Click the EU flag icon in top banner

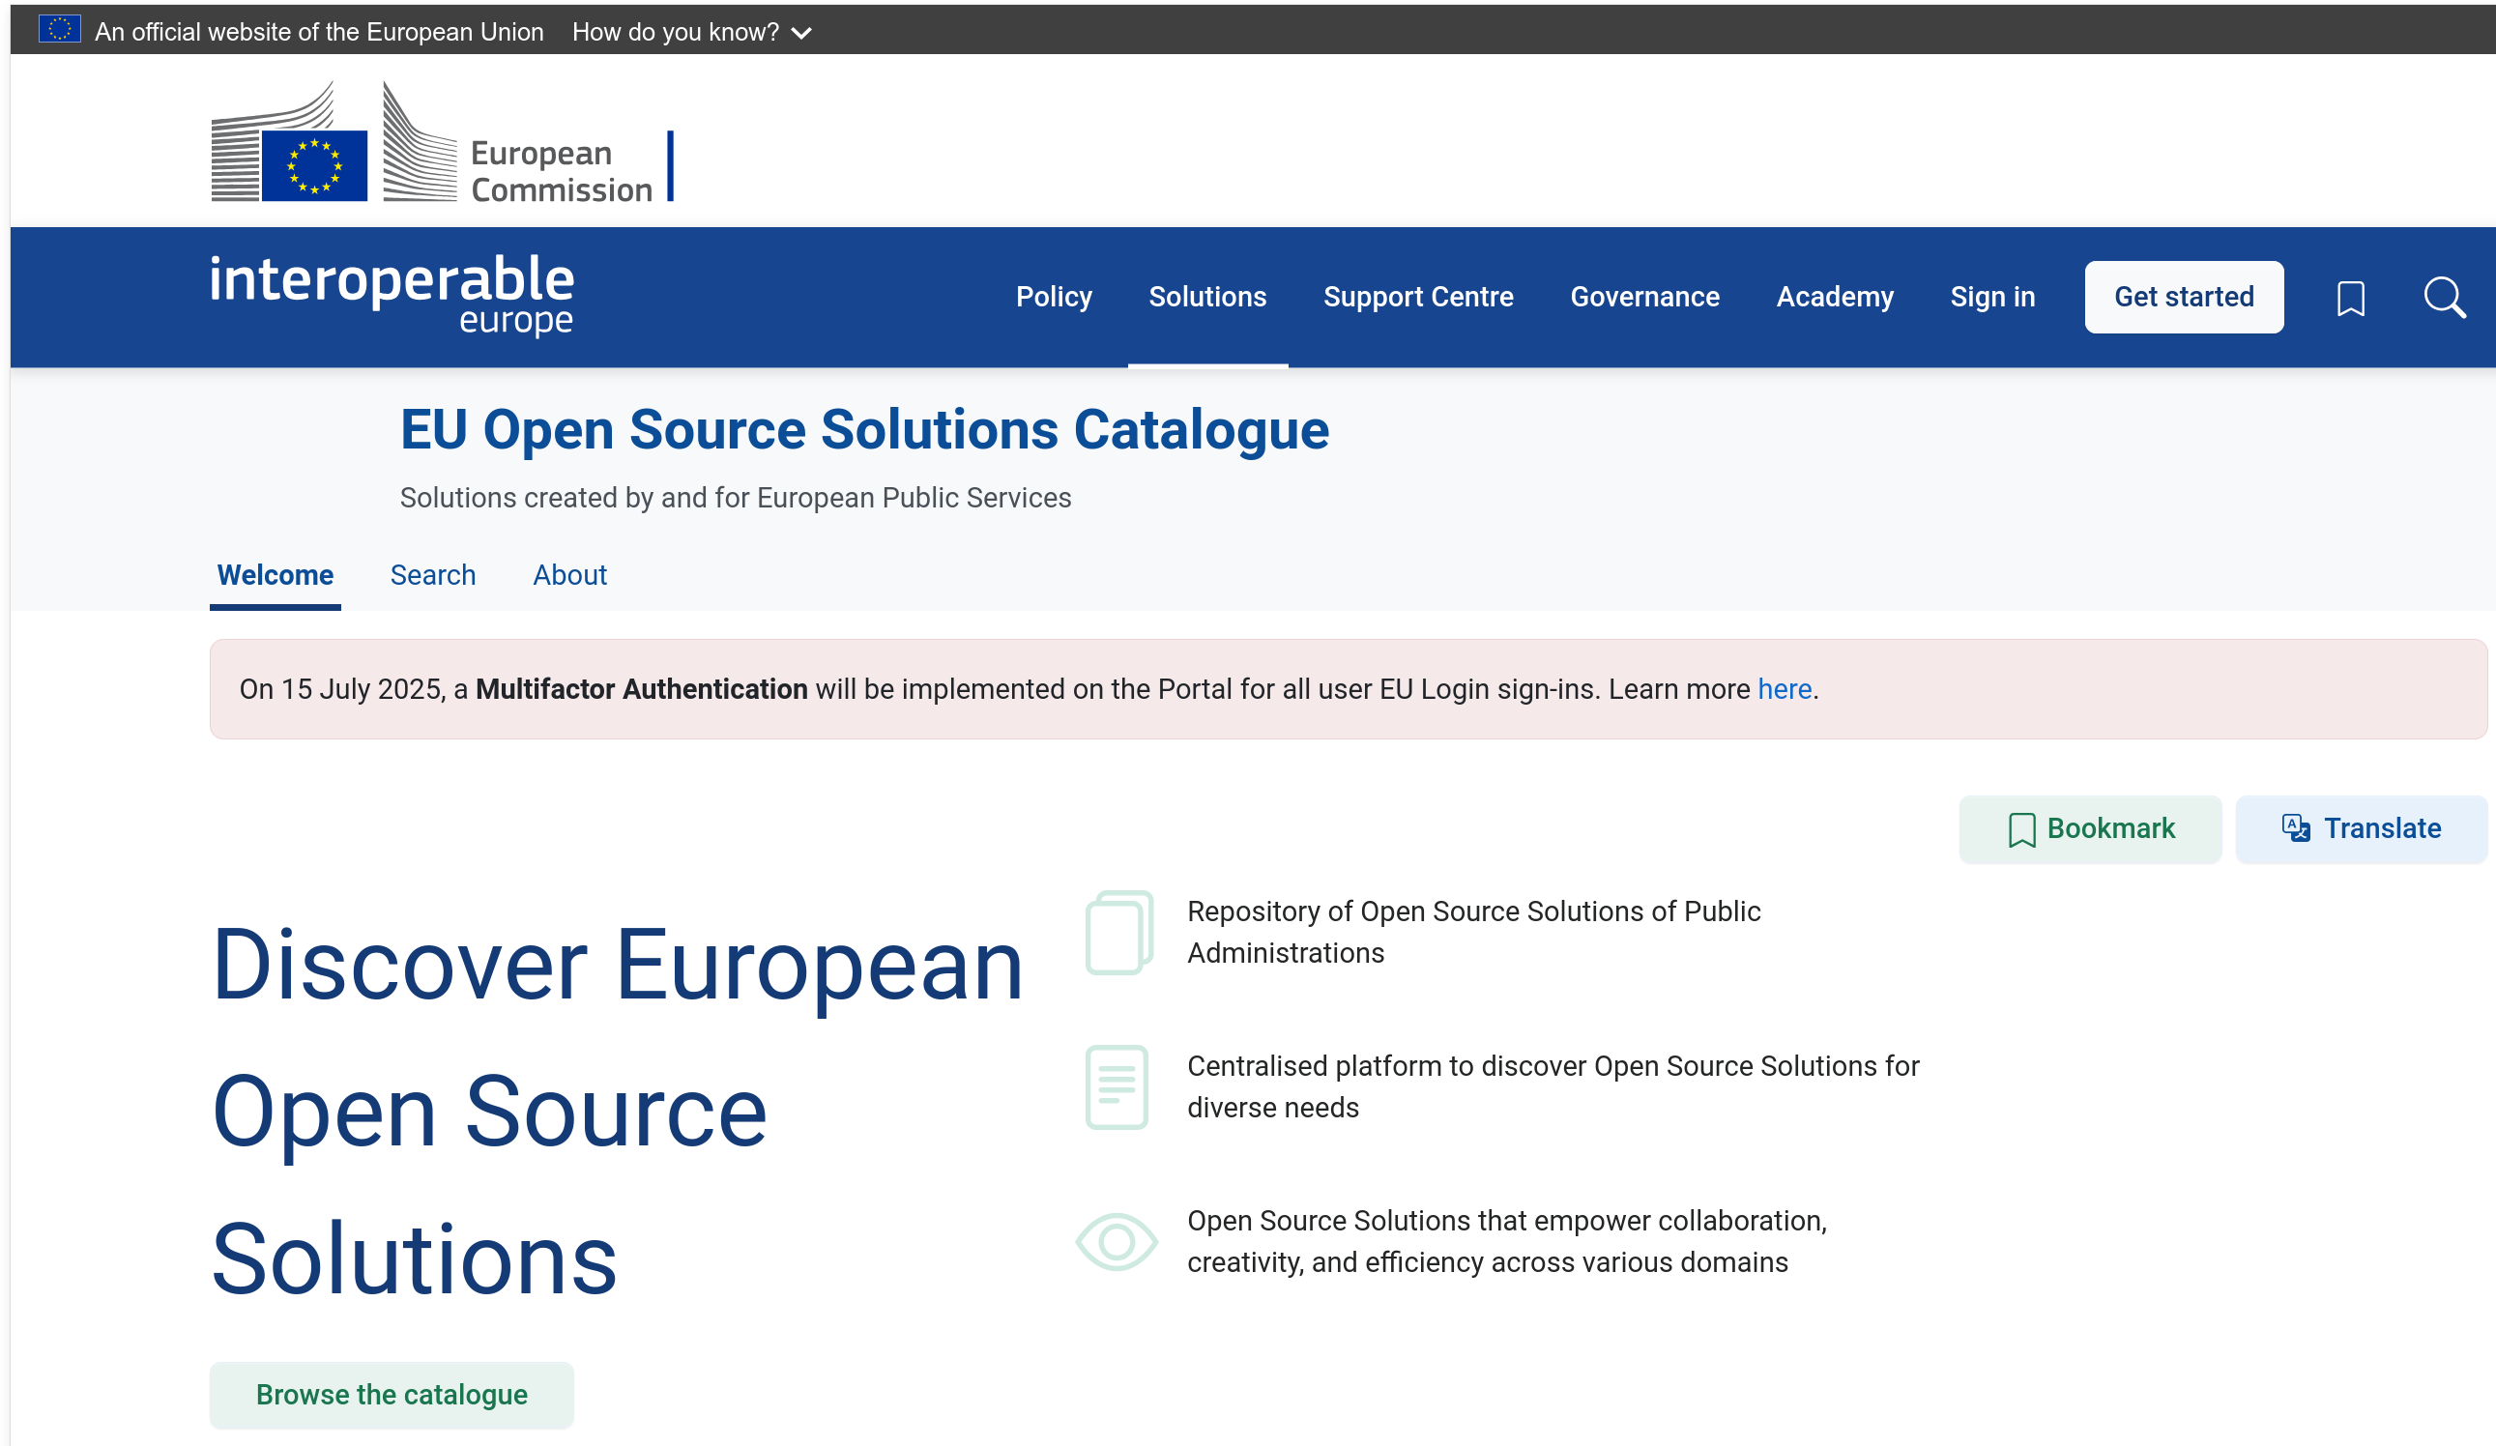(x=59, y=30)
